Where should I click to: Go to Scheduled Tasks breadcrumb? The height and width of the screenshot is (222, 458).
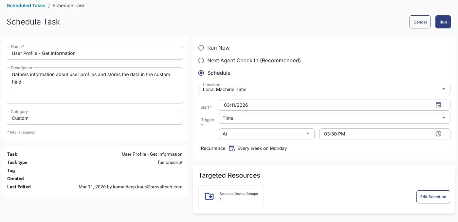tap(26, 6)
